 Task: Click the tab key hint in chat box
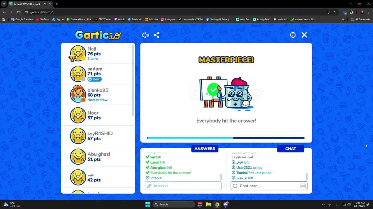click(x=303, y=186)
